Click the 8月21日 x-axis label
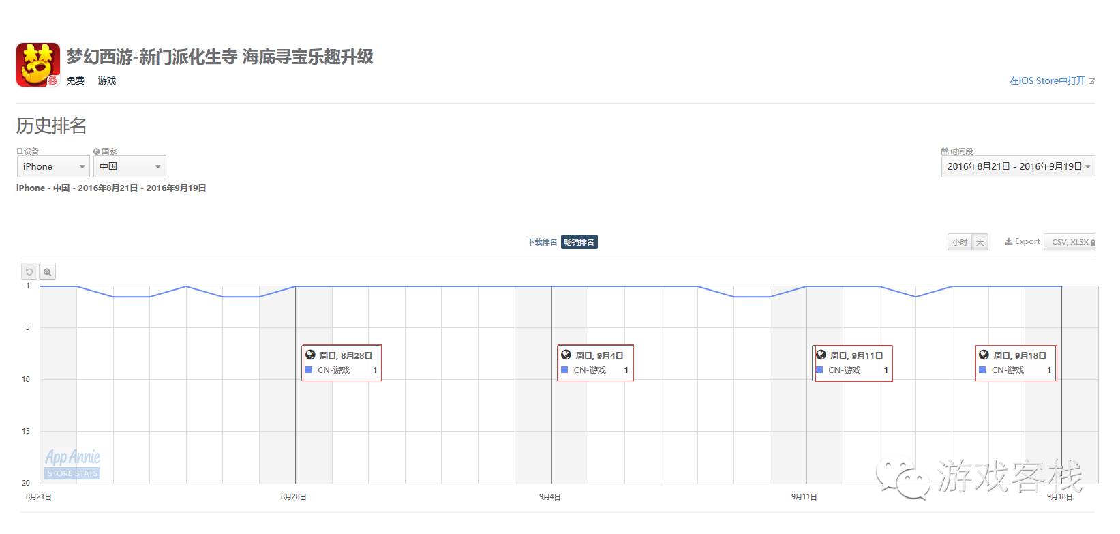The image size is (1120, 534). click(x=39, y=496)
